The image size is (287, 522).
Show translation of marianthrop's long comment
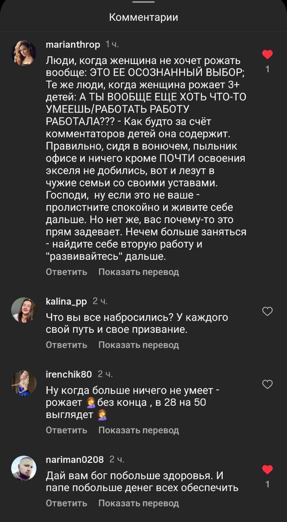[x=138, y=272]
